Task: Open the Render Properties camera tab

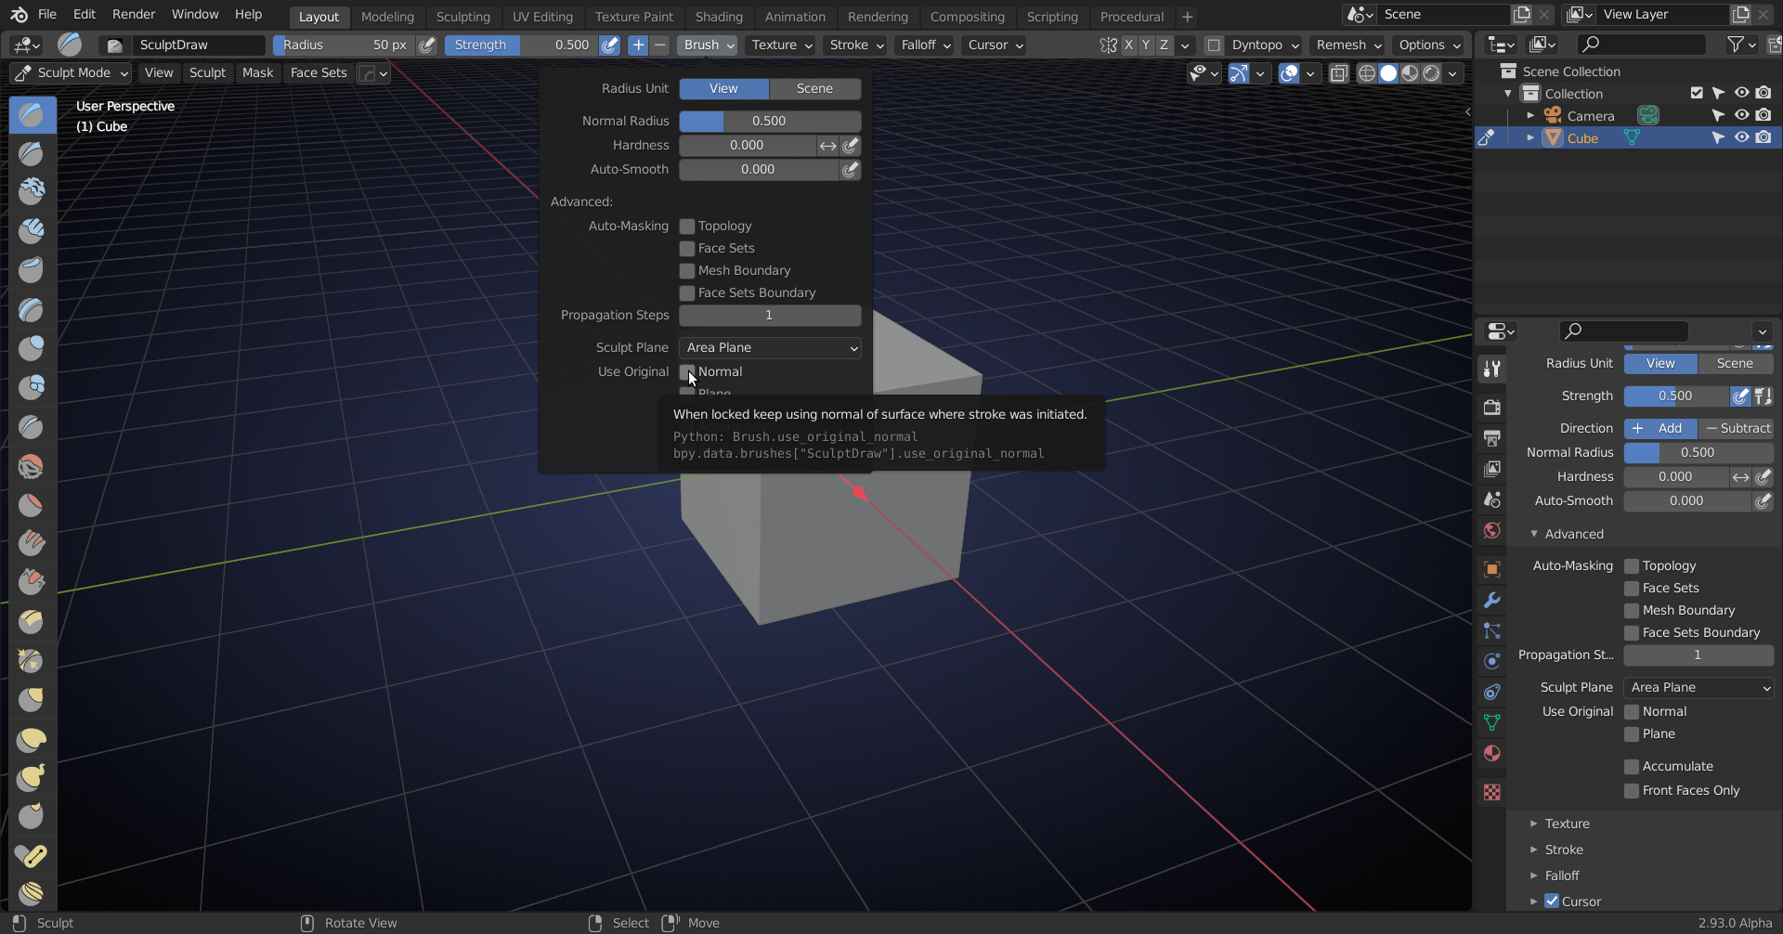Action: (x=1492, y=407)
